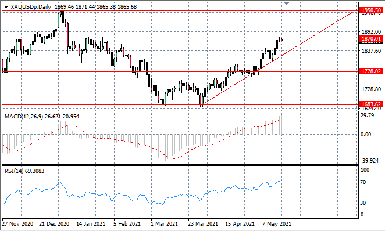Image resolution: width=385 pixels, height=231 pixels.
Task: Click the MACD(12,26,9) indicator label
Action: pyautogui.click(x=24, y=117)
